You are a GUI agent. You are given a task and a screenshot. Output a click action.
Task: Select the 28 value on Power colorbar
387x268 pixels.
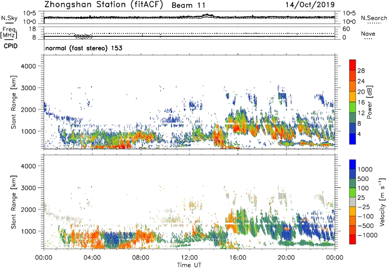coord(361,71)
